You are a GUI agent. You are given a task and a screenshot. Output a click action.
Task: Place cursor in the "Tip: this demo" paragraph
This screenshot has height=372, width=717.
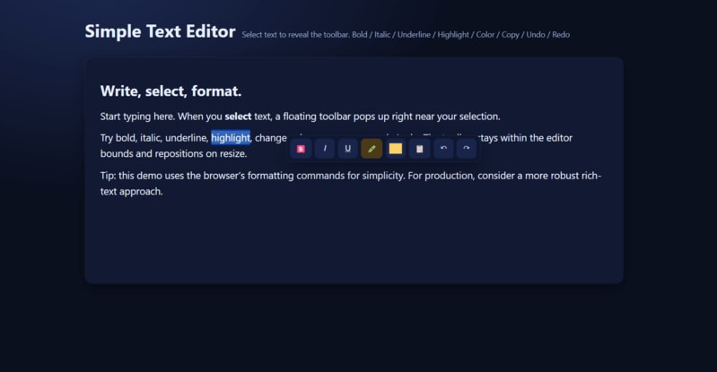coord(351,183)
